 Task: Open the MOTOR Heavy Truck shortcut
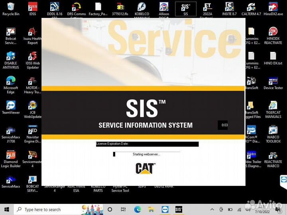coord(33,85)
